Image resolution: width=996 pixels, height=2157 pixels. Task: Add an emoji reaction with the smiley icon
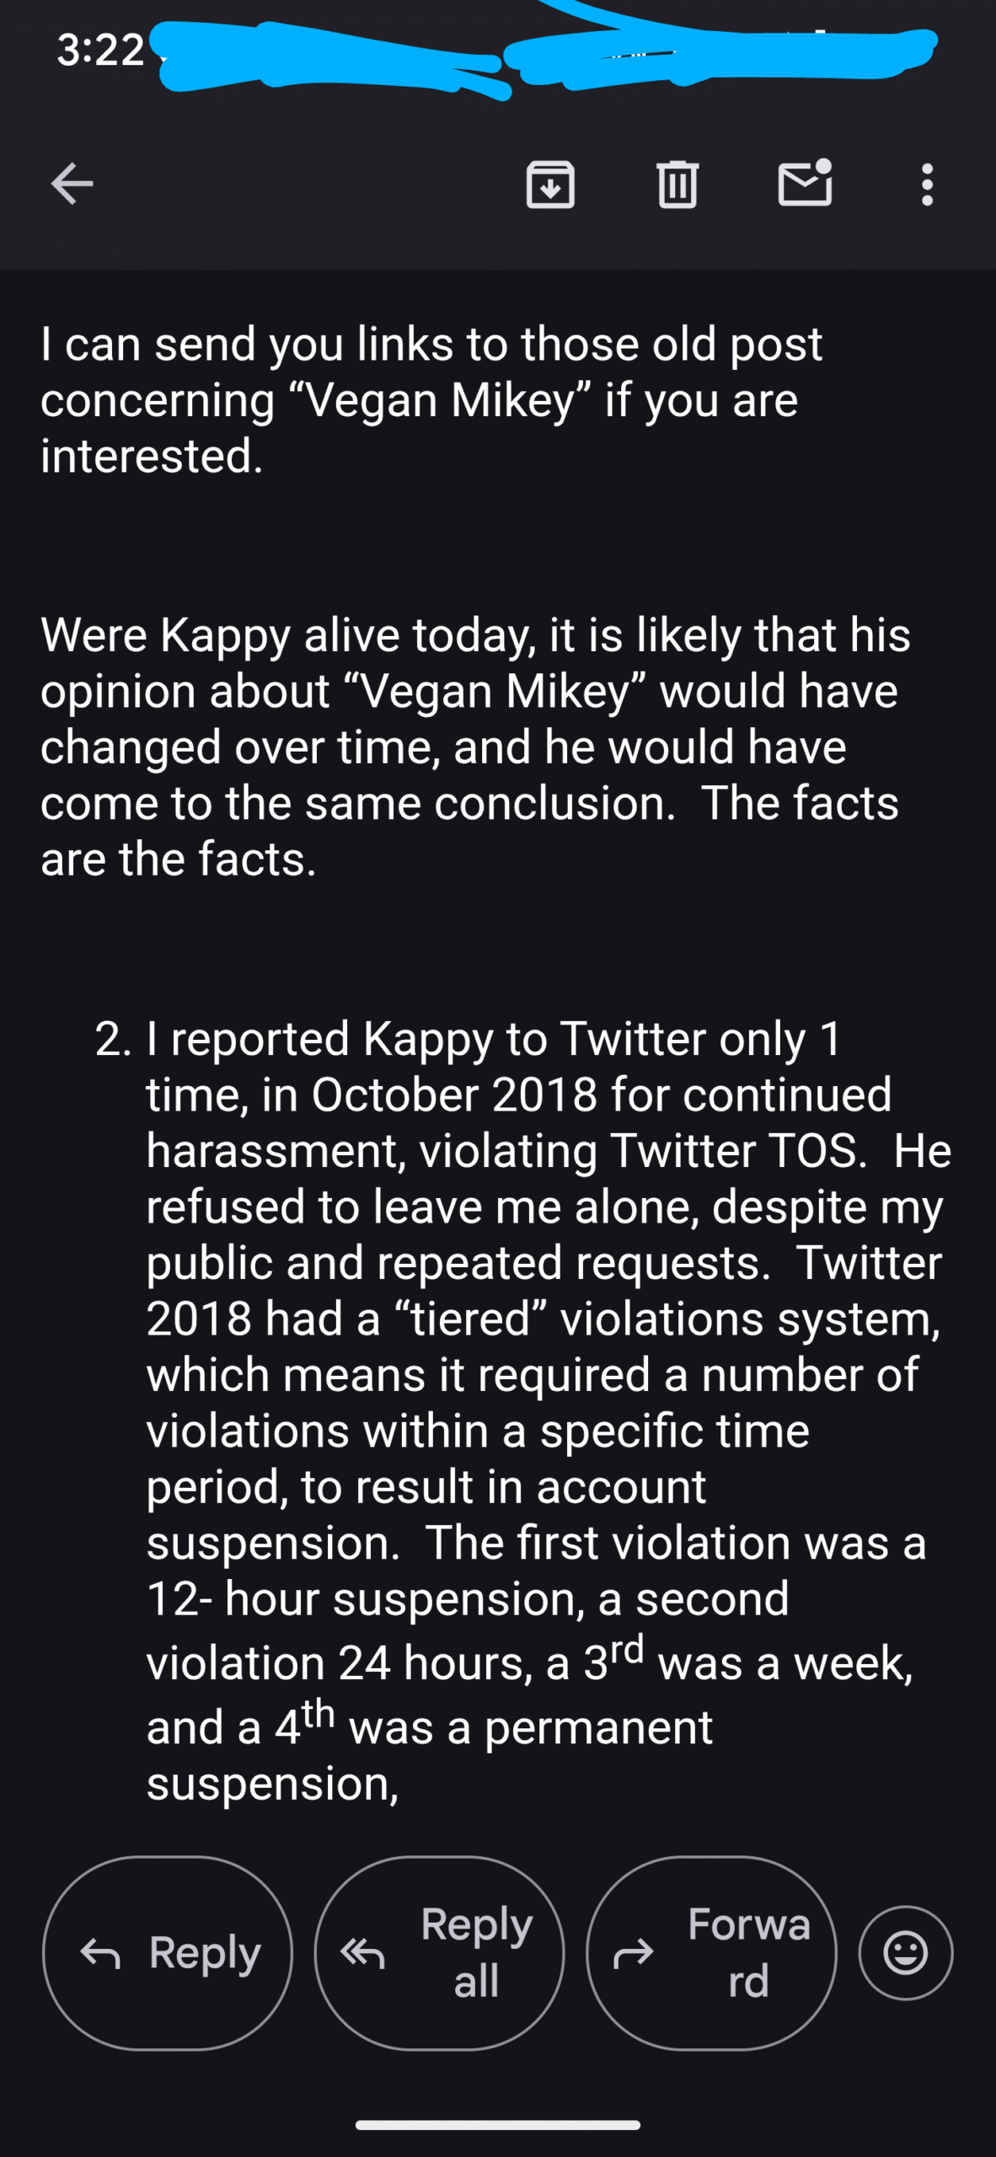[x=906, y=1952]
